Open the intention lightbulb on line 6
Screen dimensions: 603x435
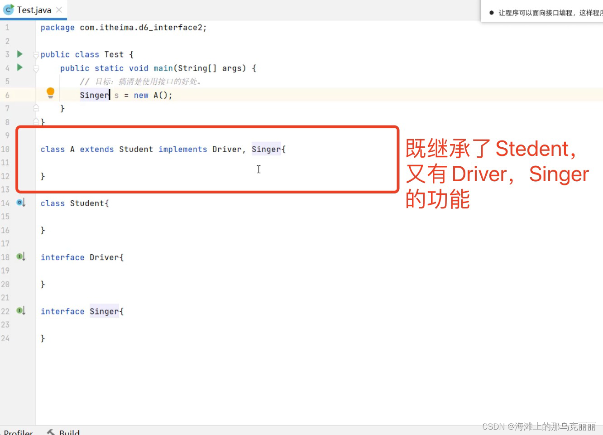point(50,92)
